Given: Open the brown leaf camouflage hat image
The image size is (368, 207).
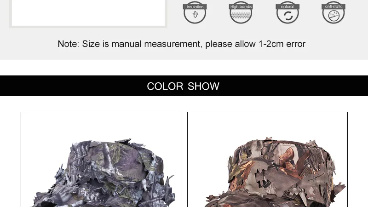Looking at the screenshot, I should tap(267, 160).
